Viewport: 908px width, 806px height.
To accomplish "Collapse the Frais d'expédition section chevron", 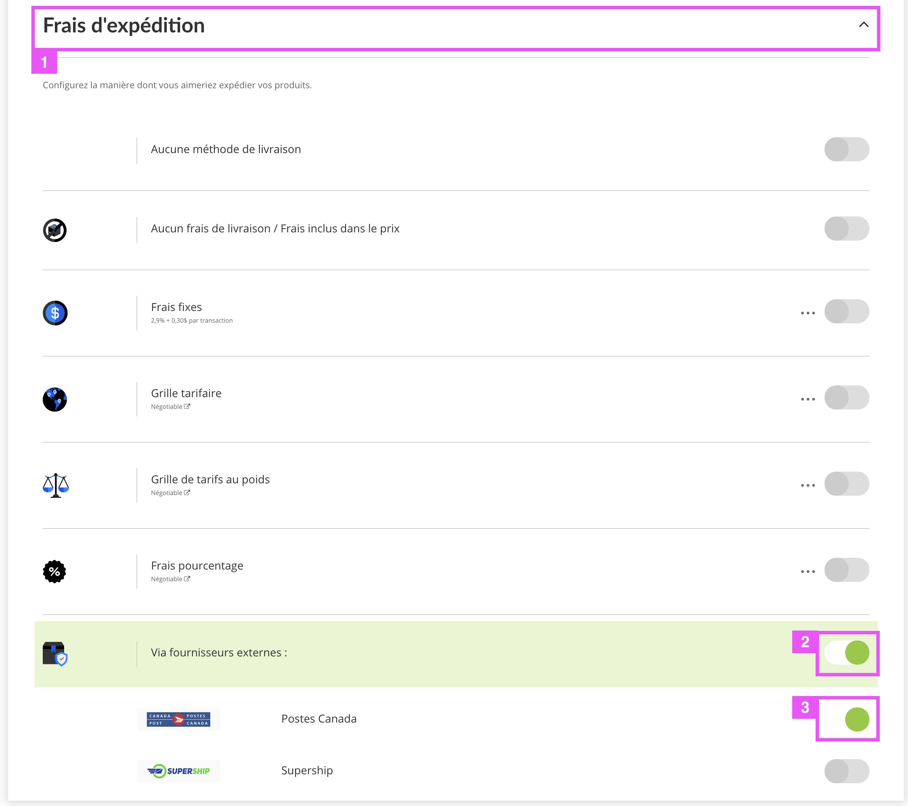I will point(864,25).
